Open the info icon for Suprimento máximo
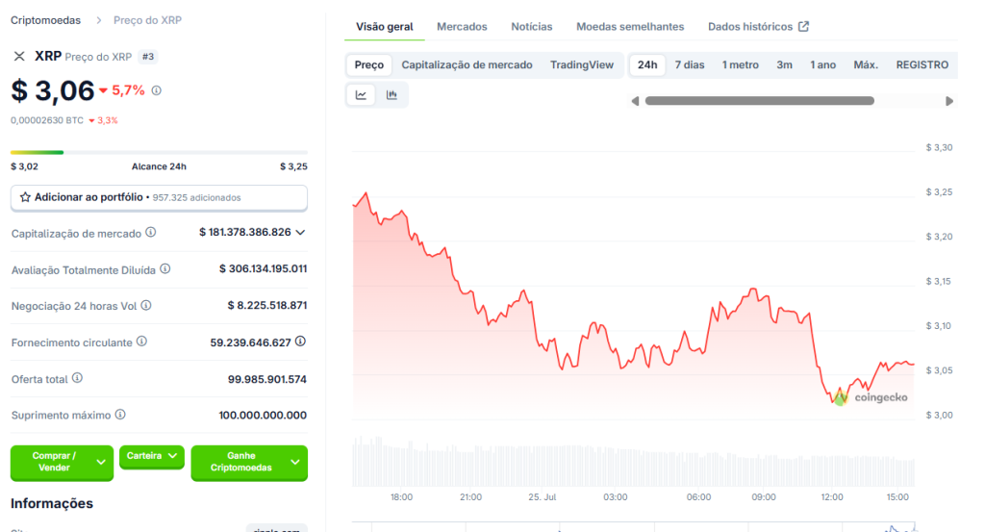 120,415
